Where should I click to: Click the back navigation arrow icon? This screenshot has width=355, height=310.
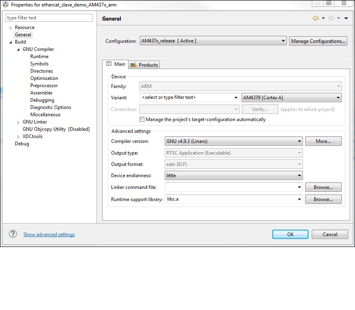coord(315,18)
